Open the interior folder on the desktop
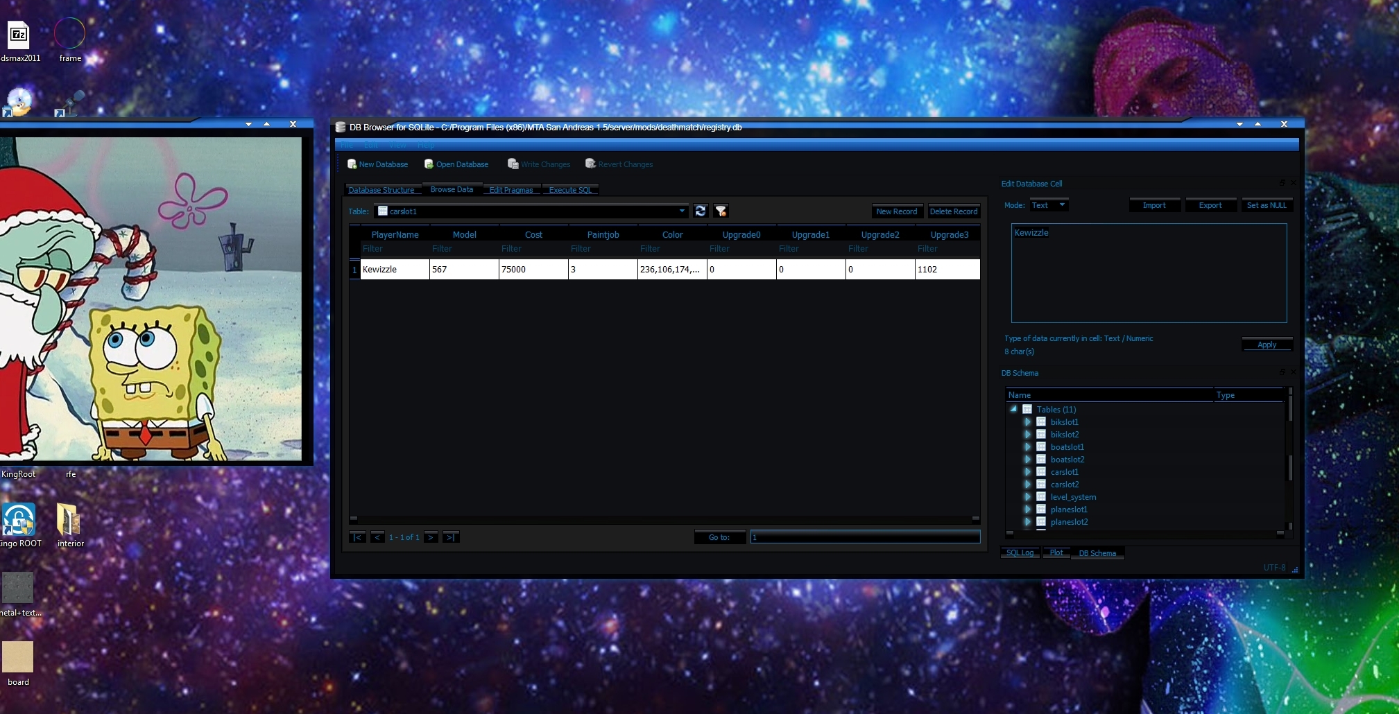This screenshot has height=714, width=1399. click(70, 525)
